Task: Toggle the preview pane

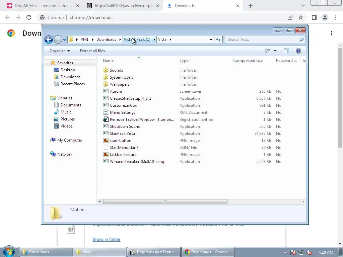Action: click(x=286, y=51)
